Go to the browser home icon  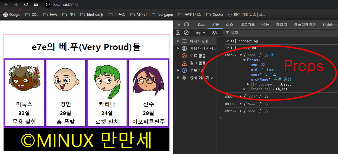click(36, 4)
